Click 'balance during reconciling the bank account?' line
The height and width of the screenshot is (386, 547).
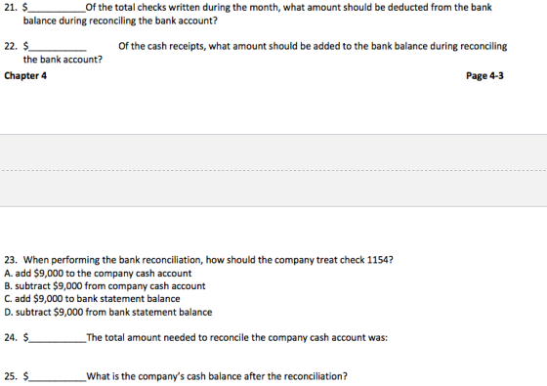pyautogui.click(x=120, y=21)
